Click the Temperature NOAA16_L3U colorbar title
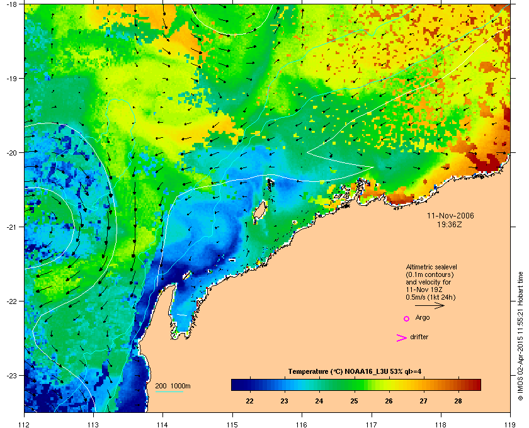 [x=355, y=372]
